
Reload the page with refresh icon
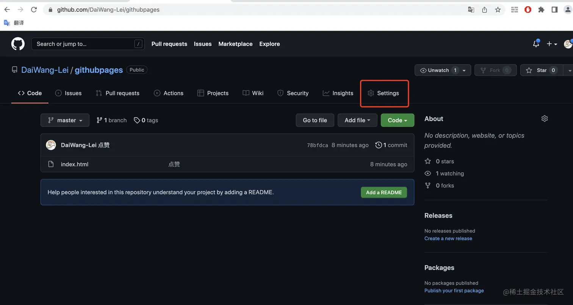[34, 9]
